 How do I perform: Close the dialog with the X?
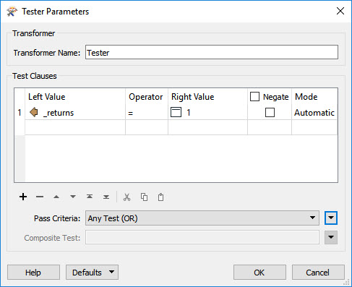pos(340,11)
